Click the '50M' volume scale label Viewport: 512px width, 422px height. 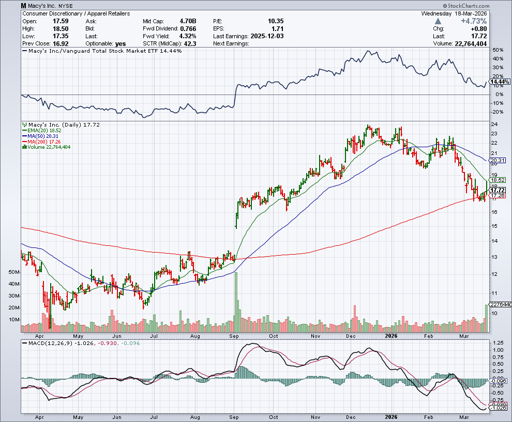(14, 272)
